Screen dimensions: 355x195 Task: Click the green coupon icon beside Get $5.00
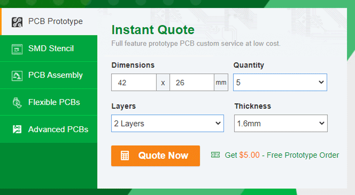click(x=215, y=154)
